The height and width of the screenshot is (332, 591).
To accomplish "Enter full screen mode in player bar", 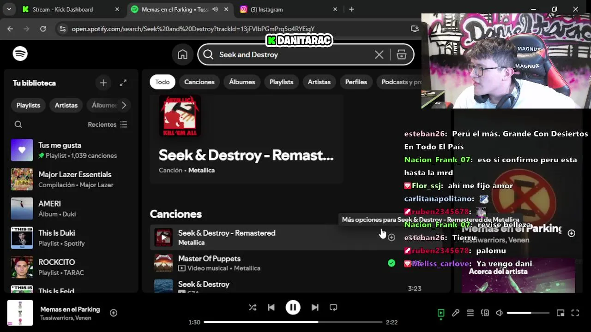I will 575,313.
